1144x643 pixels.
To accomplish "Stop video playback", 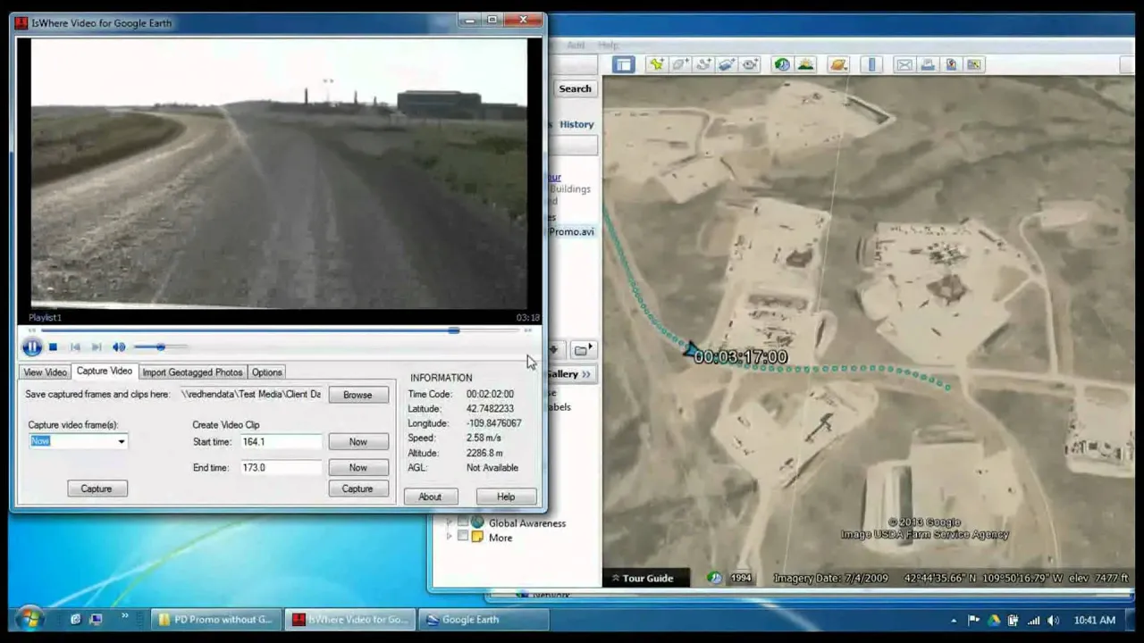I will point(54,347).
